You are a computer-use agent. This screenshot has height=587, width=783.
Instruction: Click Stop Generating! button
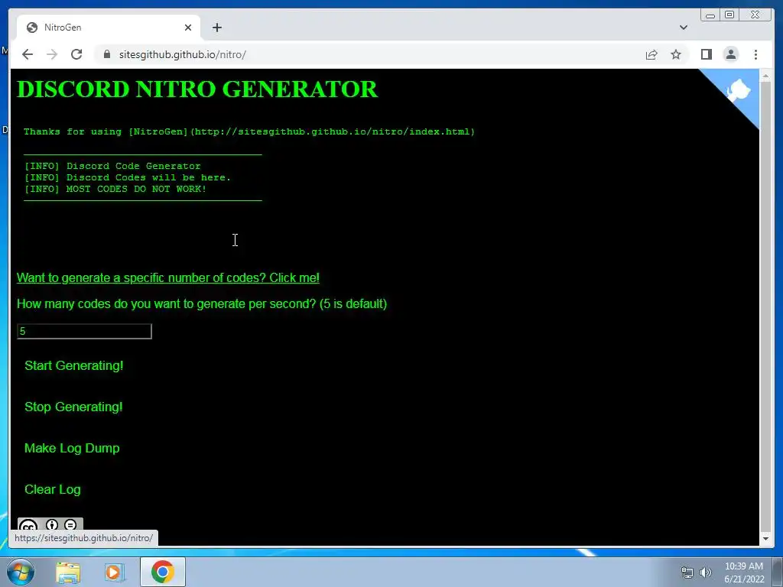coord(73,407)
